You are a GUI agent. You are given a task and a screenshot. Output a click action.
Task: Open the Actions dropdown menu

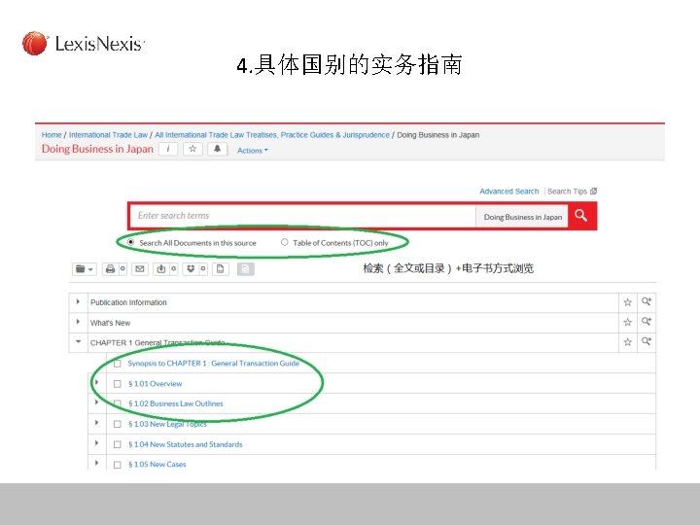253,151
